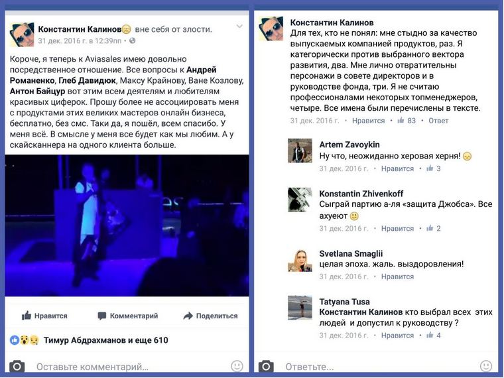This screenshot has height=378, width=504.
Task: Share the post via Поделиться
Action: [x=210, y=316]
